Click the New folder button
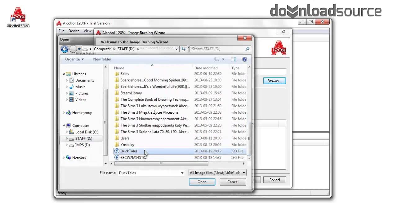Screen dimensions: 397x223 point(102,59)
